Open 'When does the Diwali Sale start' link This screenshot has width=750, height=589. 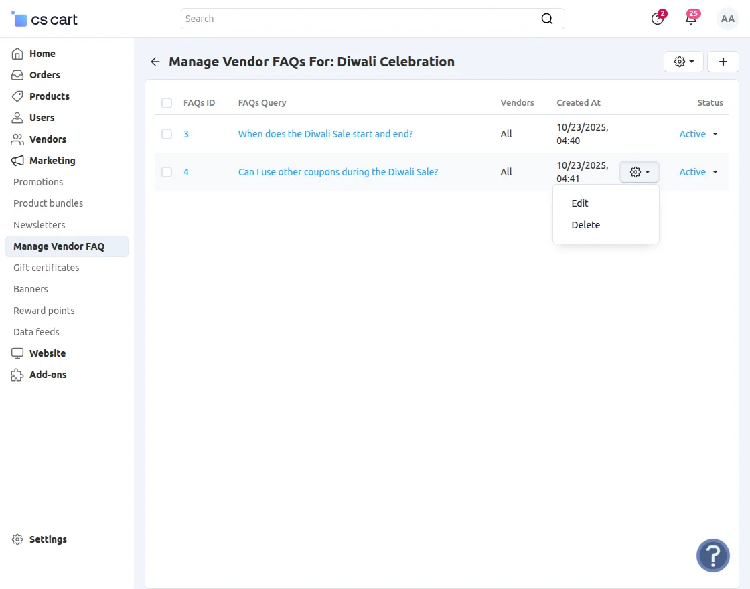tap(325, 134)
